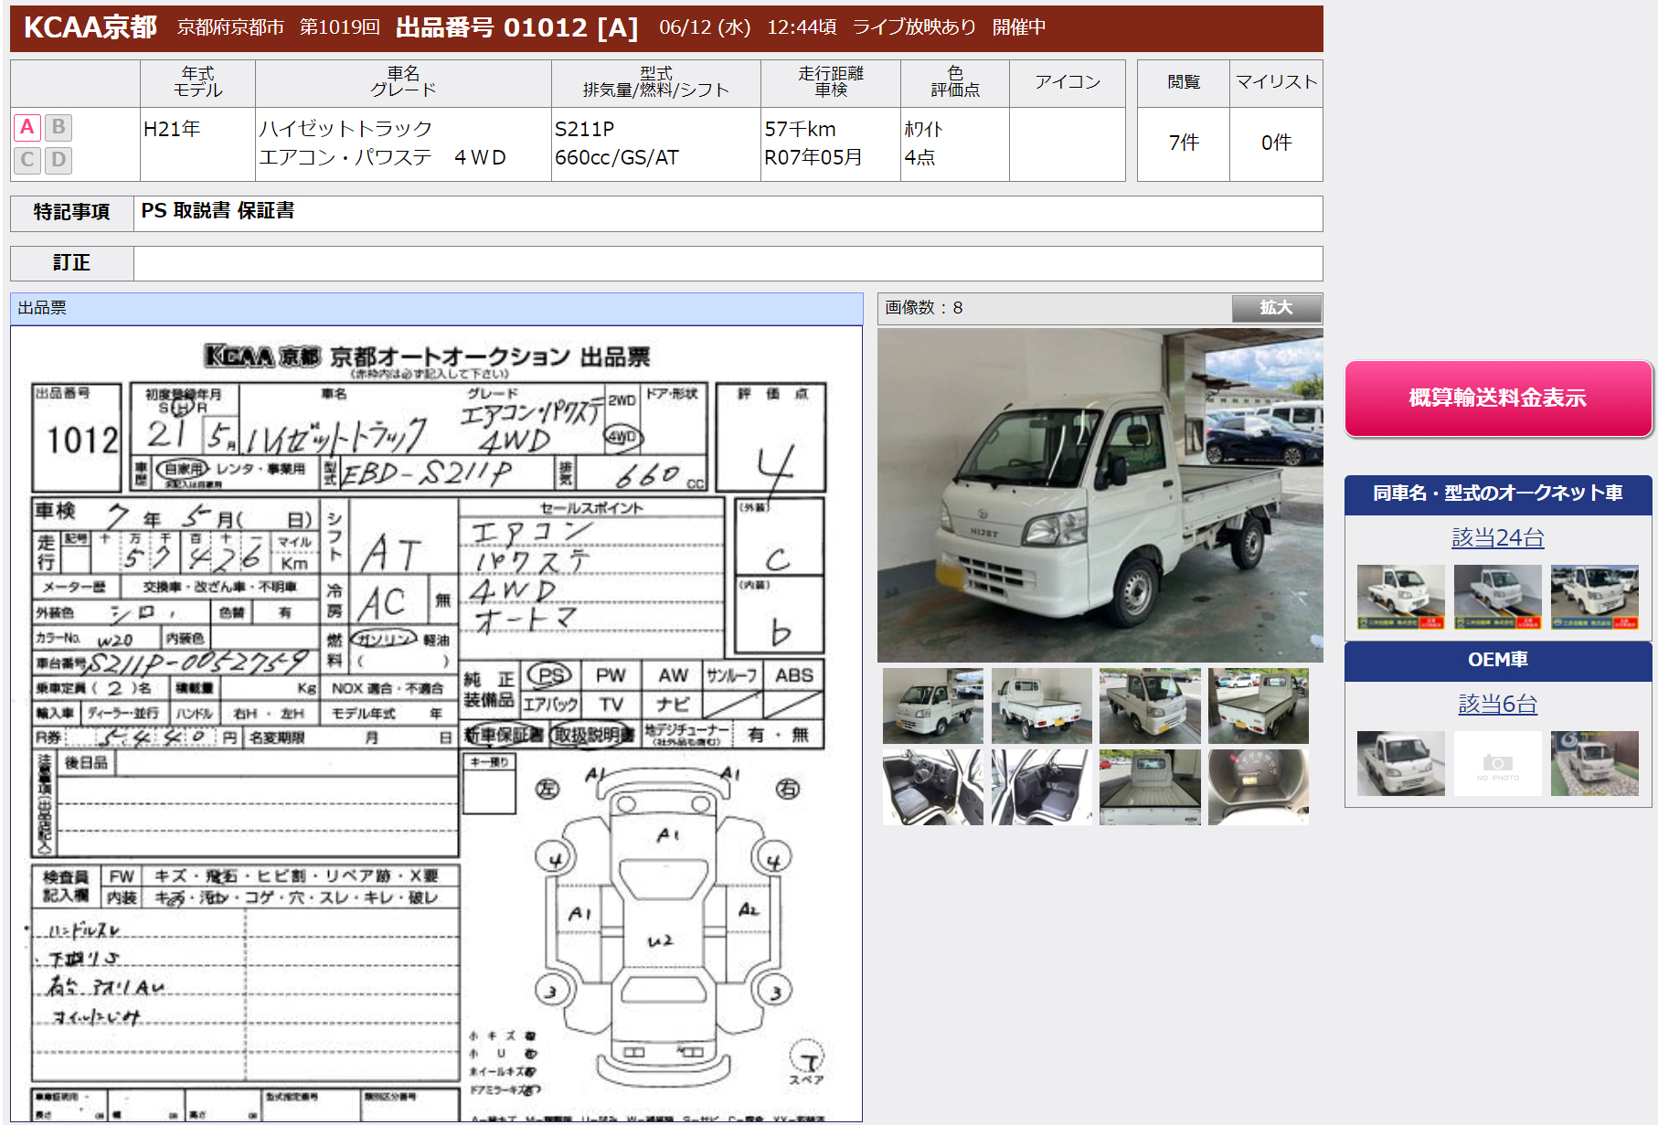Screen dimensions: 1658x1125
Task: Click the 7件 view count cell
Action: click(x=1184, y=143)
